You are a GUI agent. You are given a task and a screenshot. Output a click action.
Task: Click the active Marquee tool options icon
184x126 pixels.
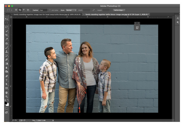click(x=9, y=10)
